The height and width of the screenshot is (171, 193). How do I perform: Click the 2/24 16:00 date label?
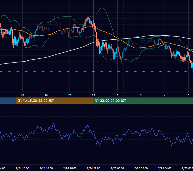pyautogui.click(x=22, y=168)
